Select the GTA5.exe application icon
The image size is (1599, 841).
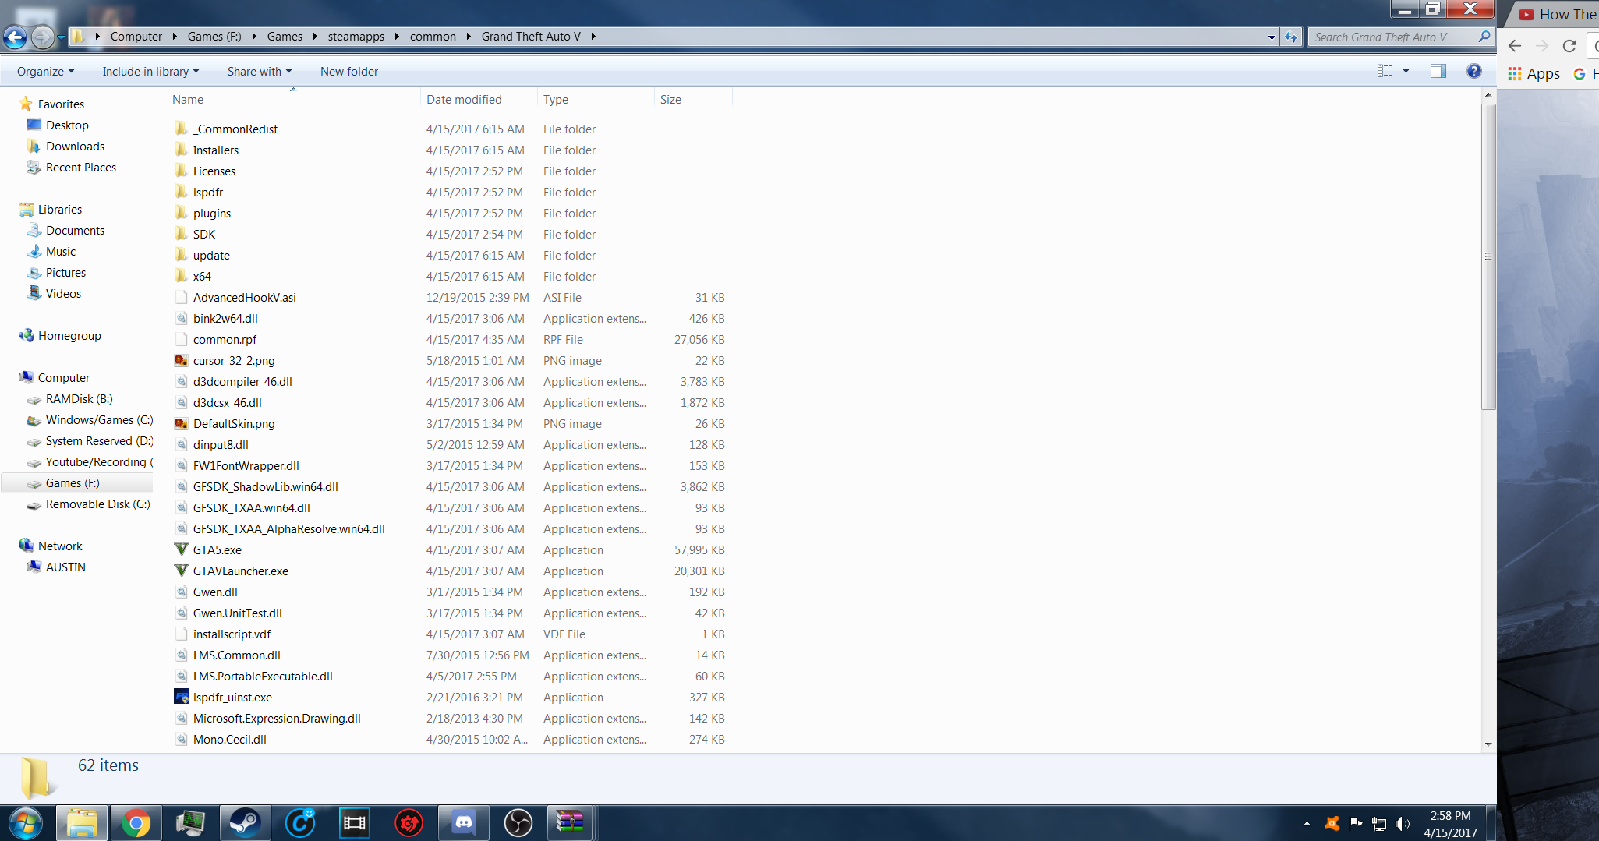tap(181, 549)
